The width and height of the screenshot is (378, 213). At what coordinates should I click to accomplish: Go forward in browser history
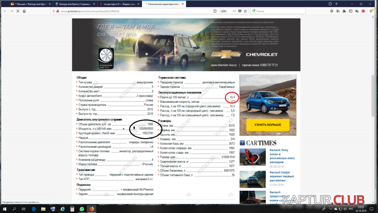[x=11, y=11]
